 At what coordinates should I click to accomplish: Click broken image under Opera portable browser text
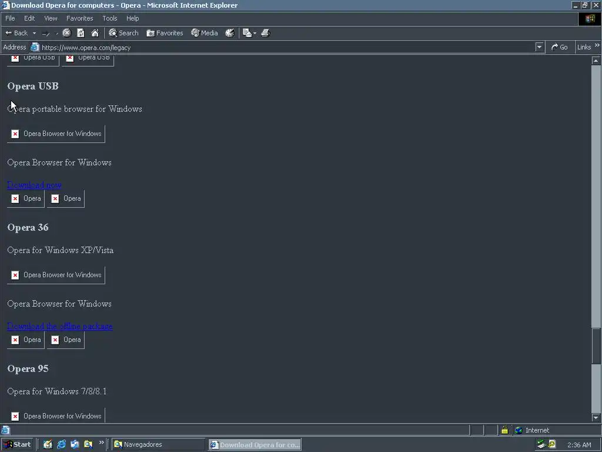click(x=56, y=134)
